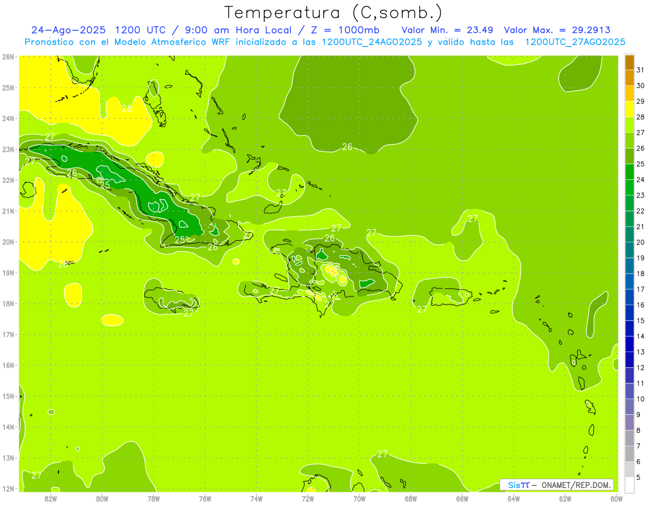Click the orange 30–31 legend swatch
This screenshot has width=655, height=506.
(629, 78)
